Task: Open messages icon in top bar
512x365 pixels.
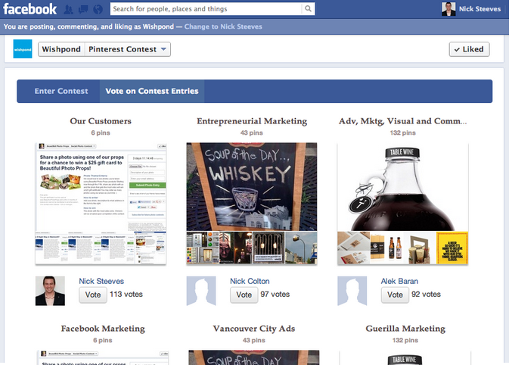Action: point(83,9)
